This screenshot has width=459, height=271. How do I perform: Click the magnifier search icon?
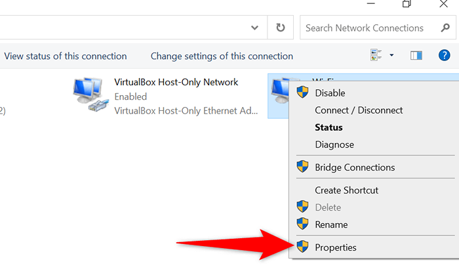445,28
